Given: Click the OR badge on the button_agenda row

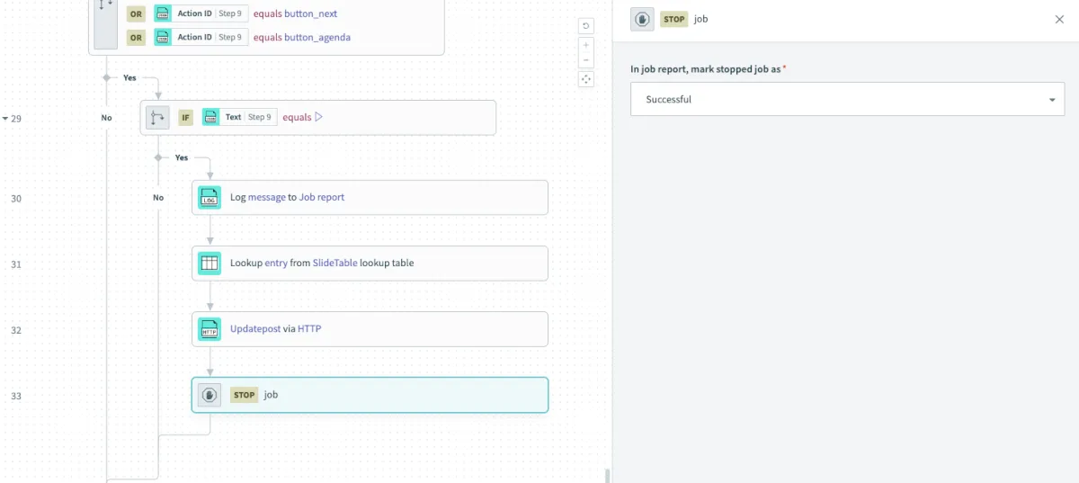Looking at the screenshot, I should [136, 38].
